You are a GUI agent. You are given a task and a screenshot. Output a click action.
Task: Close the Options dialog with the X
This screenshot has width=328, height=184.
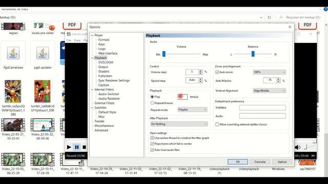[290, 27]
